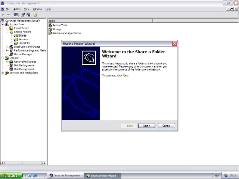
Task: Select Performance Logs and Alerts
Action: tap(30, 50)
